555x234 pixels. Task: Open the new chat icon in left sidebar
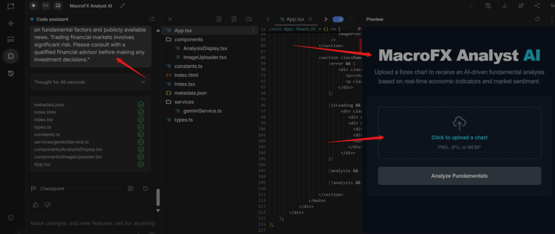pos(11,6)
